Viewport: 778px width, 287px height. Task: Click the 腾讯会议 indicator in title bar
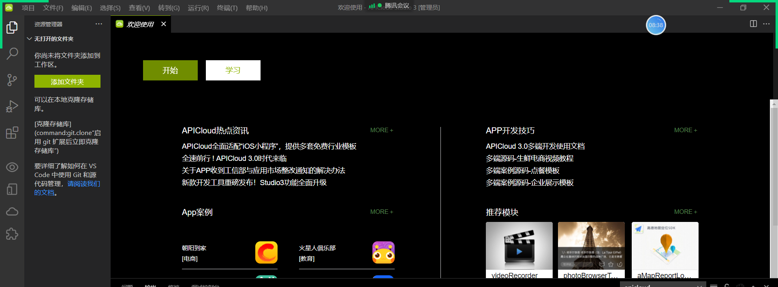pos(389,6)
